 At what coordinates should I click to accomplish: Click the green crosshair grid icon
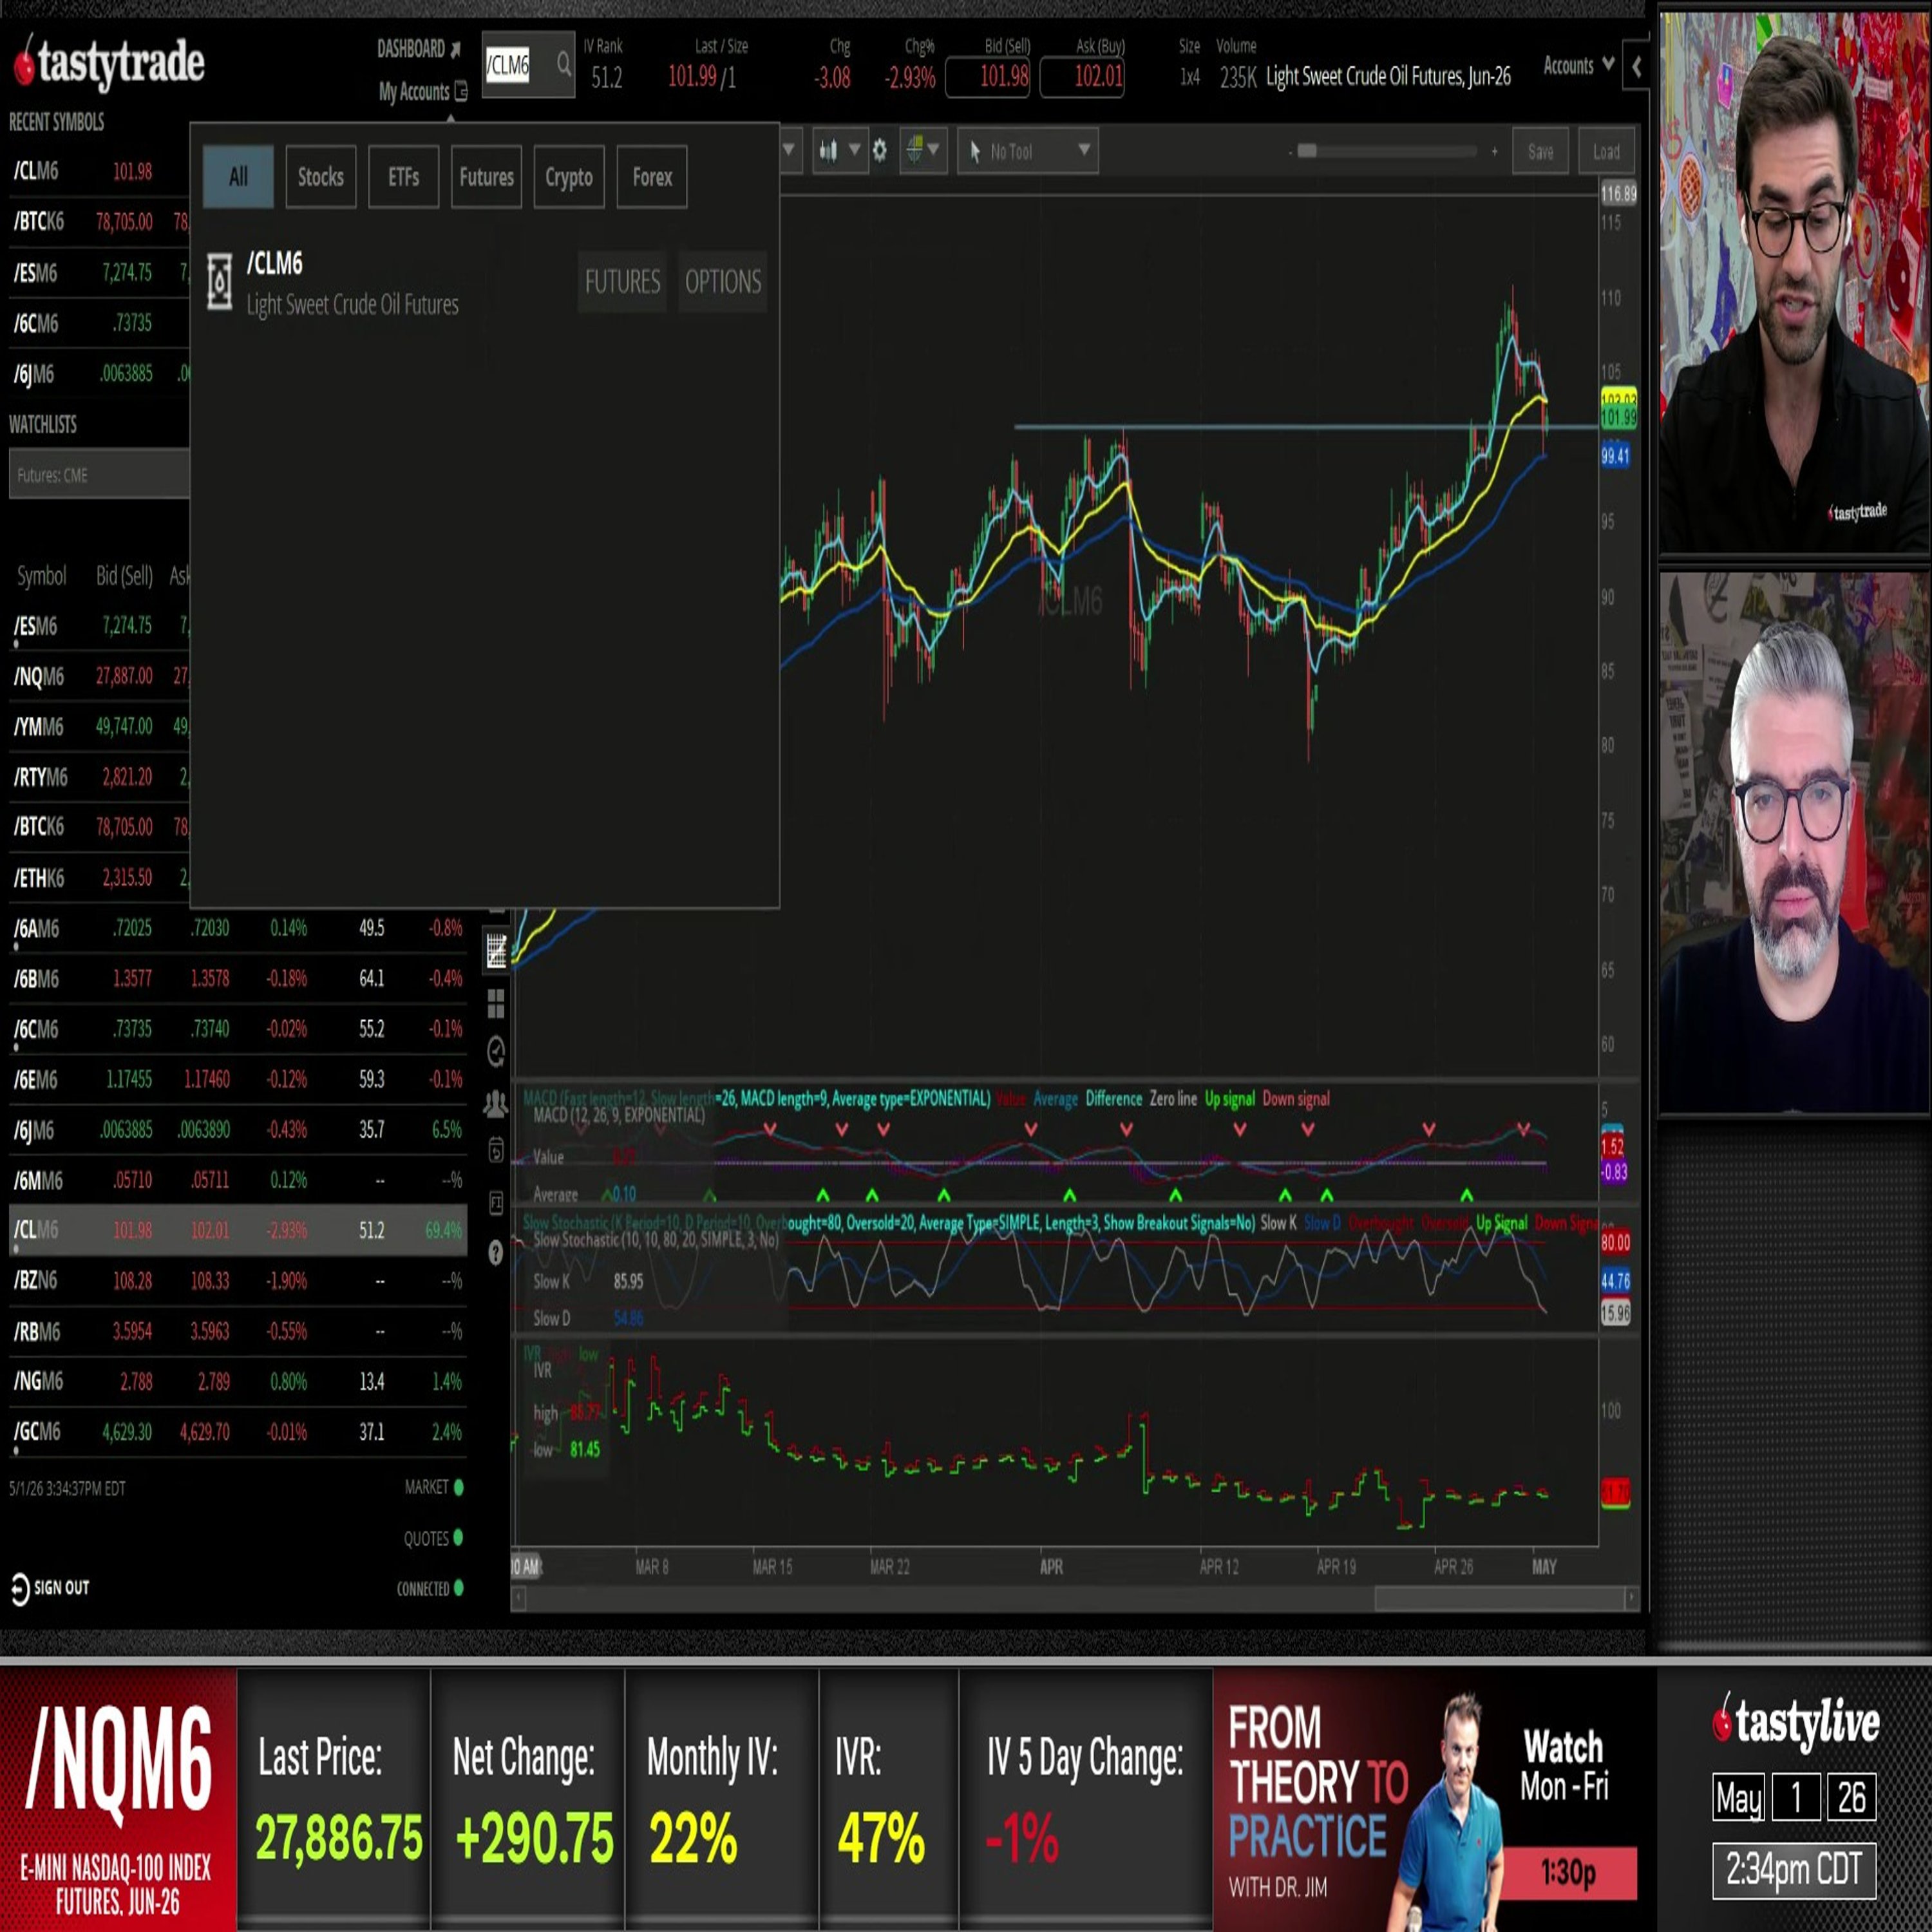pos(914,150)
